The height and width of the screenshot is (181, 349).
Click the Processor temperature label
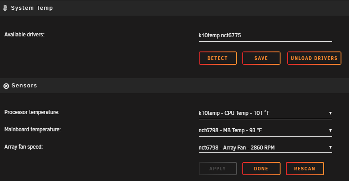[32, 112]
